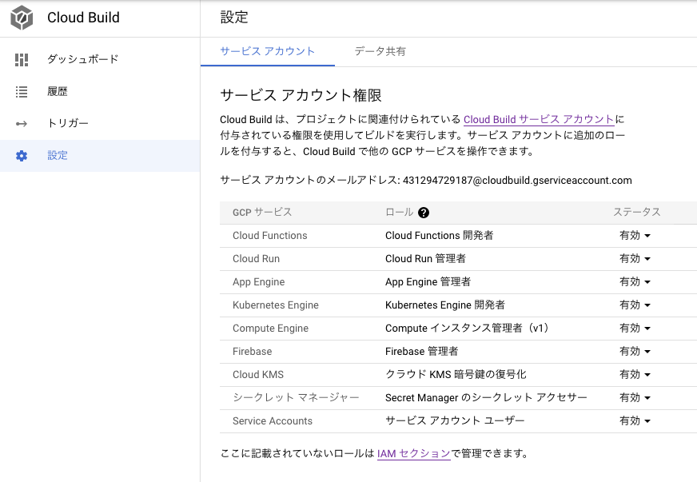Click the Kubernetes Engine 開発者 role text

445,305
